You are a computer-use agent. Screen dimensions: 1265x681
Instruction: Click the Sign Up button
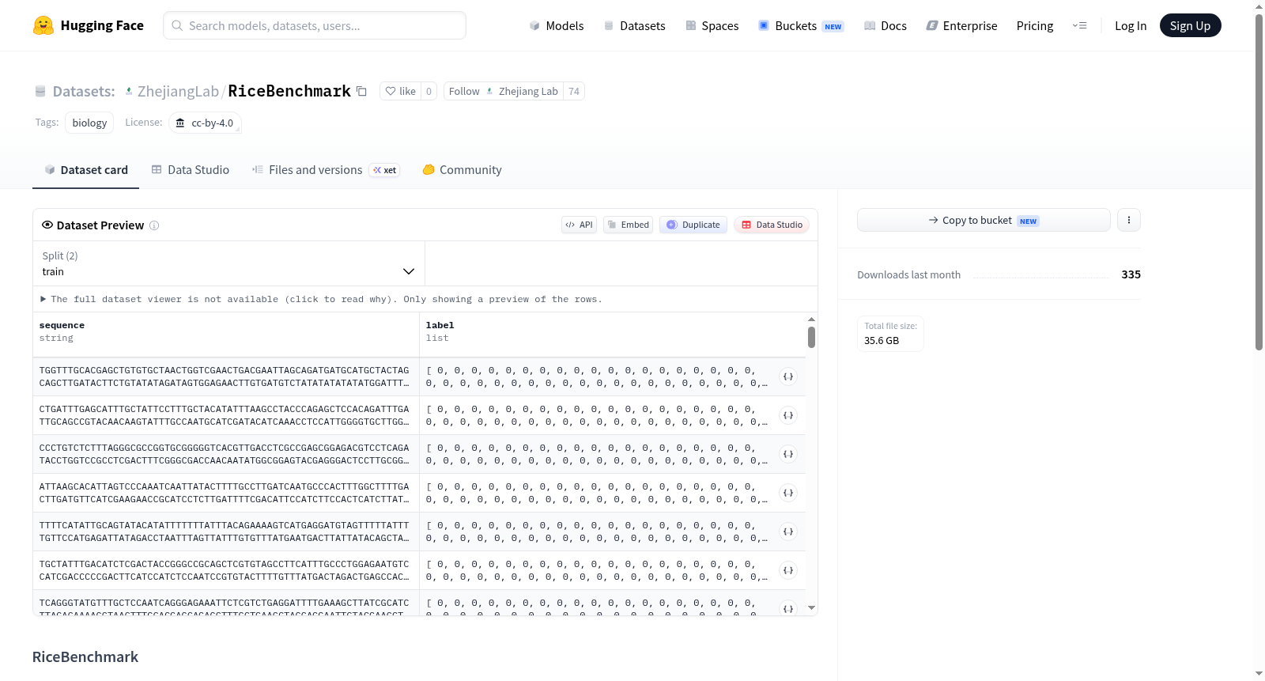pyautogui.click(x=1190, y=25)
